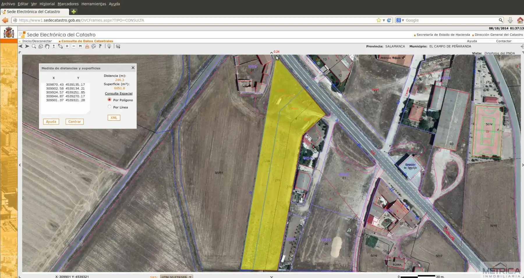Viewport: 524px width, 278px height.
Task: Open the Marcadores menu
Action: (68, 4)
